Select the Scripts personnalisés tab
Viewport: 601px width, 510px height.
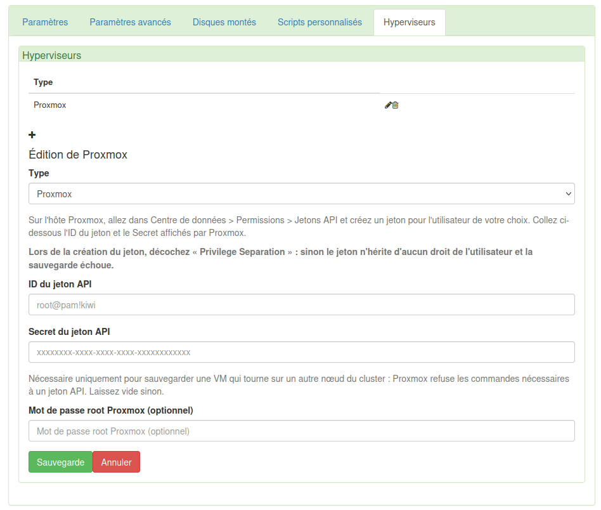pyautogui.click(x=320, y=22)
